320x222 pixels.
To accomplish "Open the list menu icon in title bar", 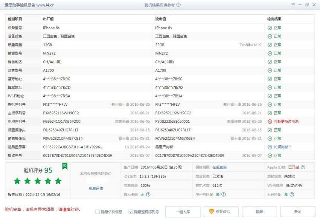I will (x=293, y=5).
